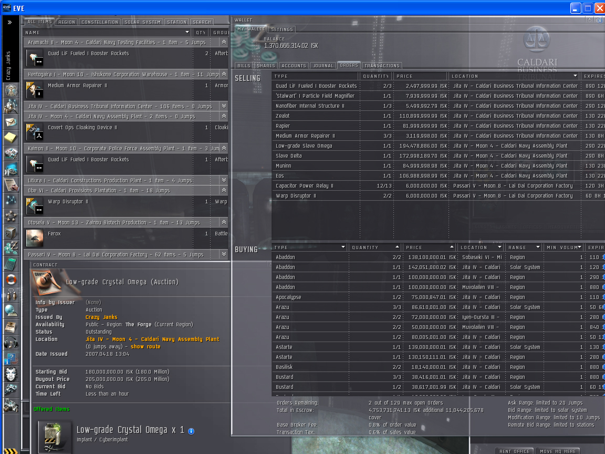Screen dimensions: 605x454
Task: Collapse the Aramachi II Moon 4 station group
Action: [x=224, y=42]
